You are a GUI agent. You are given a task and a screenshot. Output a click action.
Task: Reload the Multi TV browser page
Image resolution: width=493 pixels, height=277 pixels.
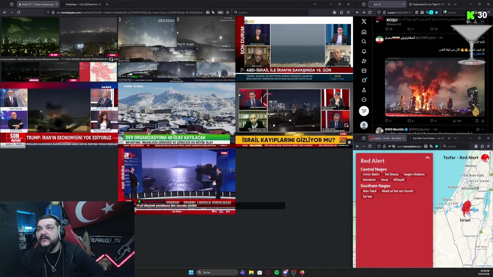coord(18,12)
